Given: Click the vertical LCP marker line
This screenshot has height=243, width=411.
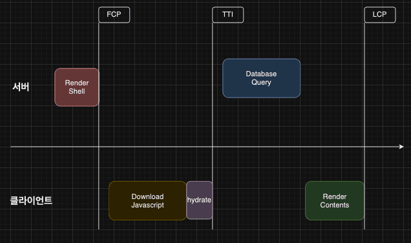Looking at the screenshot, I should point(364,126).
